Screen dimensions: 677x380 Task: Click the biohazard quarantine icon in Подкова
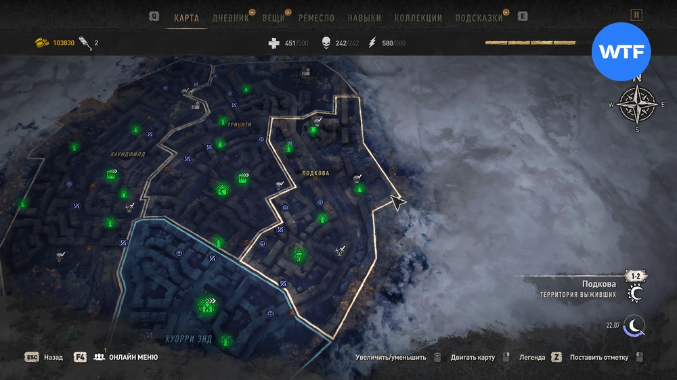click(x=341, y=251)
